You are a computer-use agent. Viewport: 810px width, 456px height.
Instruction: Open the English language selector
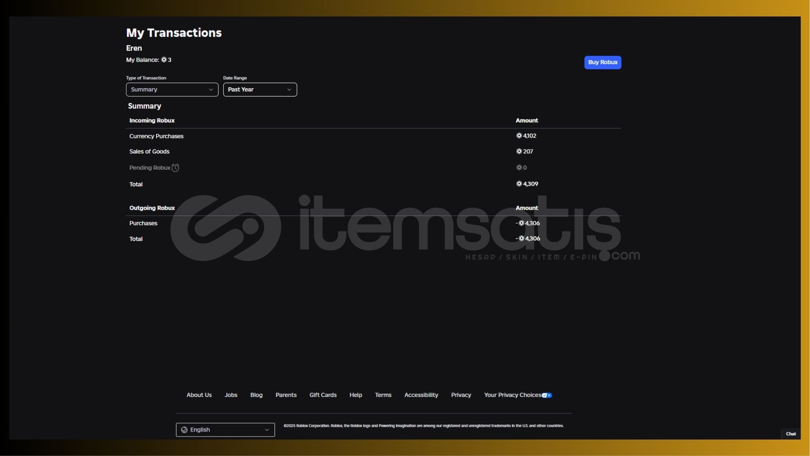(225, 429)
